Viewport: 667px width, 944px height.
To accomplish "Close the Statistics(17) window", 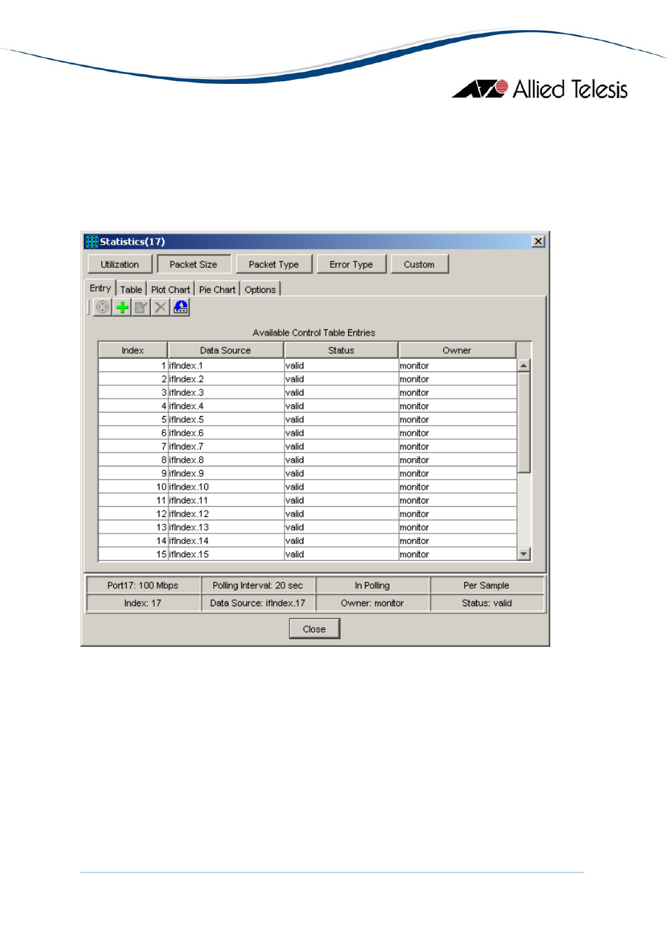I will pos(538,241).
